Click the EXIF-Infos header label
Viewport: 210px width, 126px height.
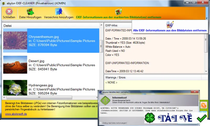click(112, 25)
